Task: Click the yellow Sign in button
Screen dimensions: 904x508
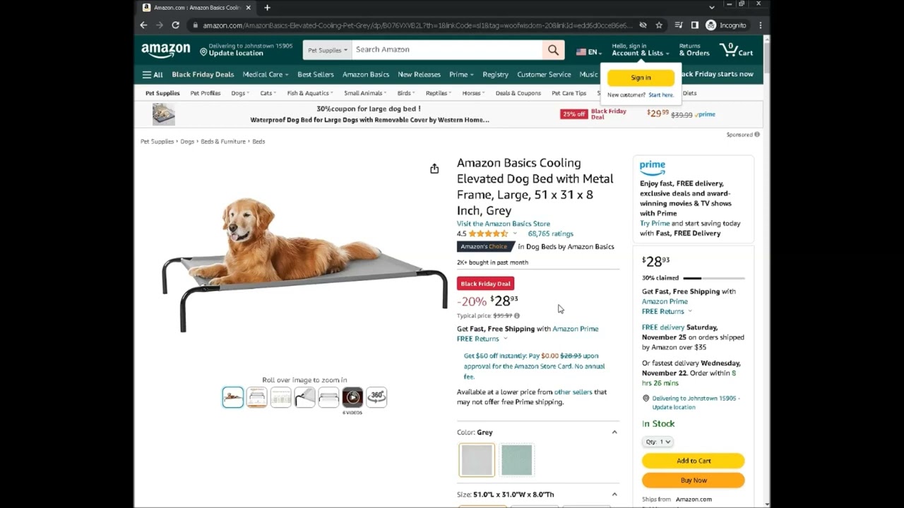Action: (641, 78)
